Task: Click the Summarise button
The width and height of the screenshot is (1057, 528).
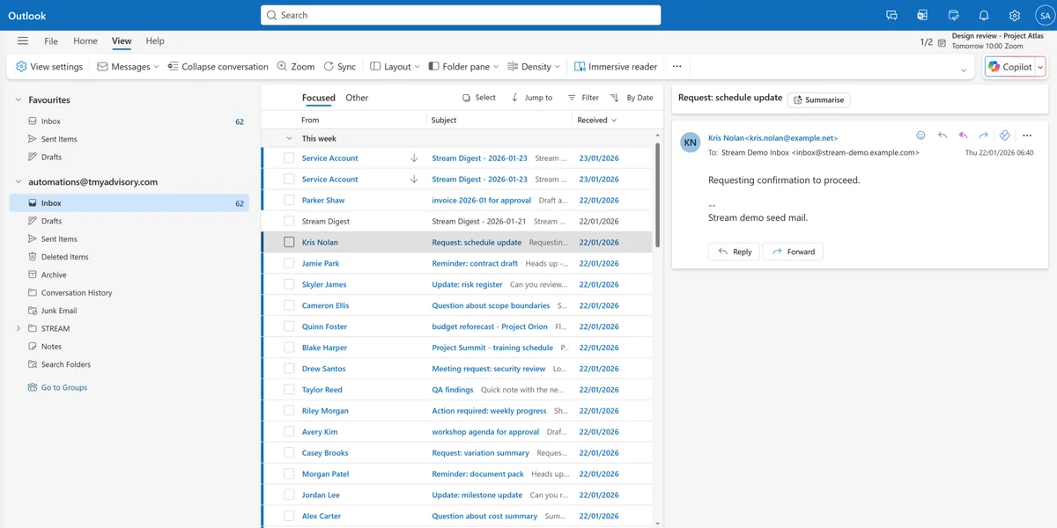Action: tap(818, 99)
